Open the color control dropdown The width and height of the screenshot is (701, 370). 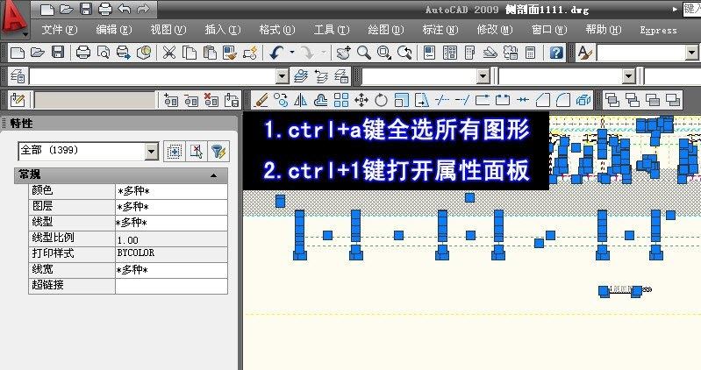(x=483, y=76)
